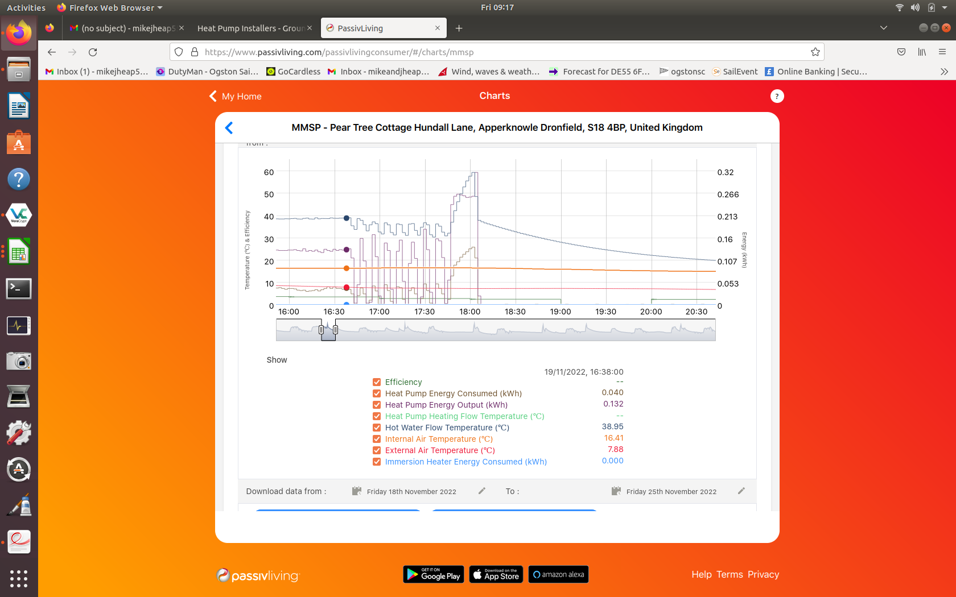The image size is (956, 597).
Task: Go back to My Home
Action: (236, 96)
